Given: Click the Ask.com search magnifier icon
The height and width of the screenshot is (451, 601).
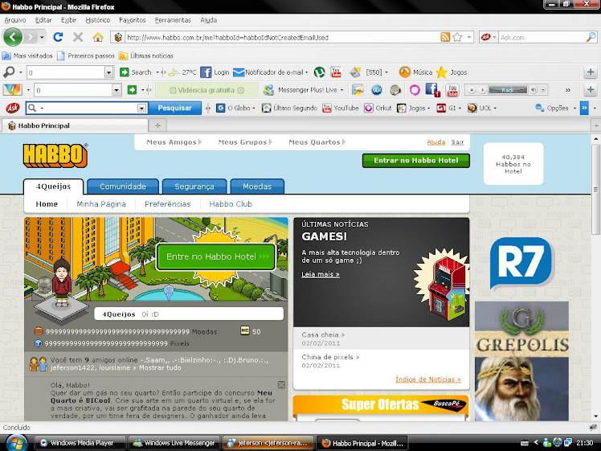Looking at the screenshot, I should 591,37.
